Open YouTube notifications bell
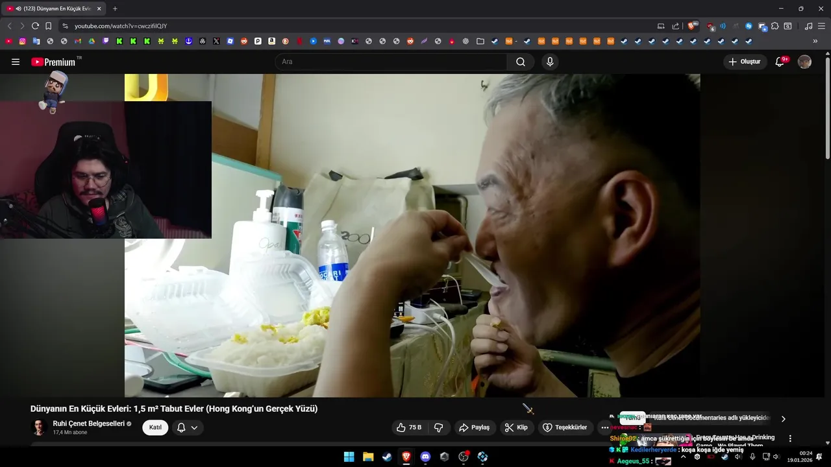Viewport: 831px width, 467px height. tap(780, 62)
